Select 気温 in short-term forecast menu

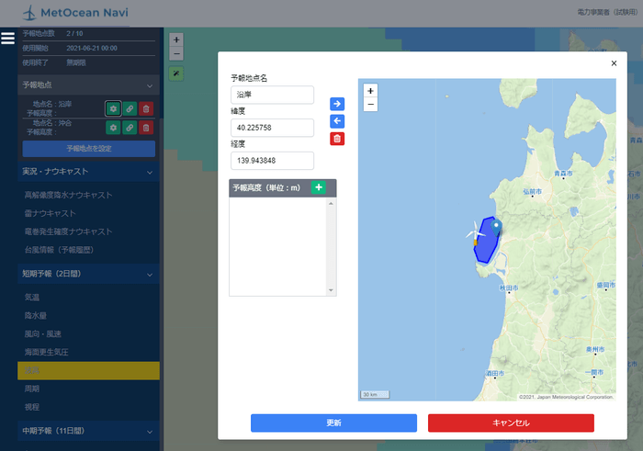click(32, 298)
